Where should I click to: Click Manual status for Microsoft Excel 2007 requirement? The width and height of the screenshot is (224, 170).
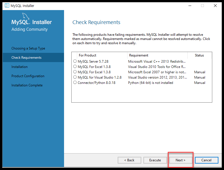pyautogui.click(x=200, y=72)
